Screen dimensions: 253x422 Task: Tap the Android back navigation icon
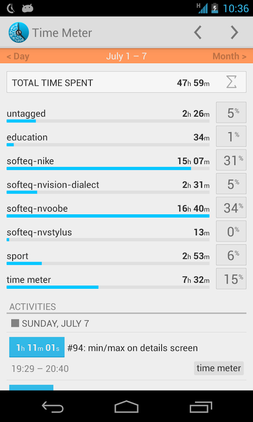point(52,407)
